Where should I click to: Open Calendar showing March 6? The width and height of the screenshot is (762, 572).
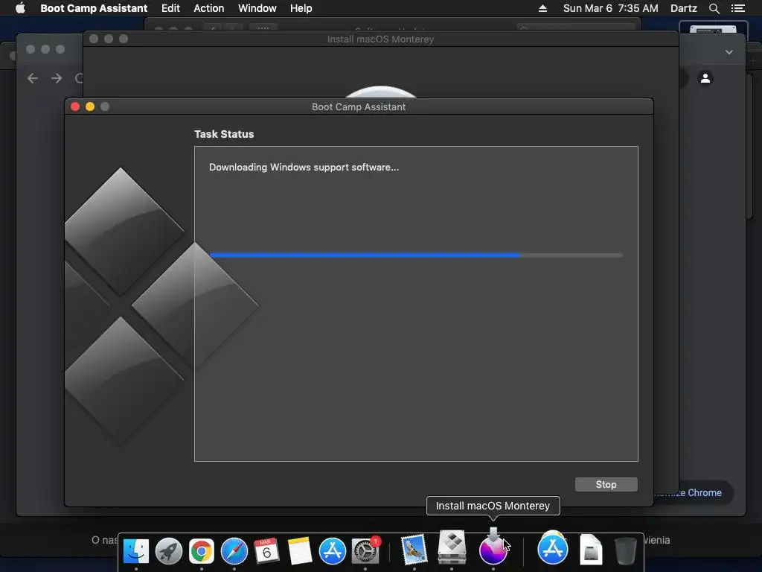pyautogui.click(x=267, y=551)
